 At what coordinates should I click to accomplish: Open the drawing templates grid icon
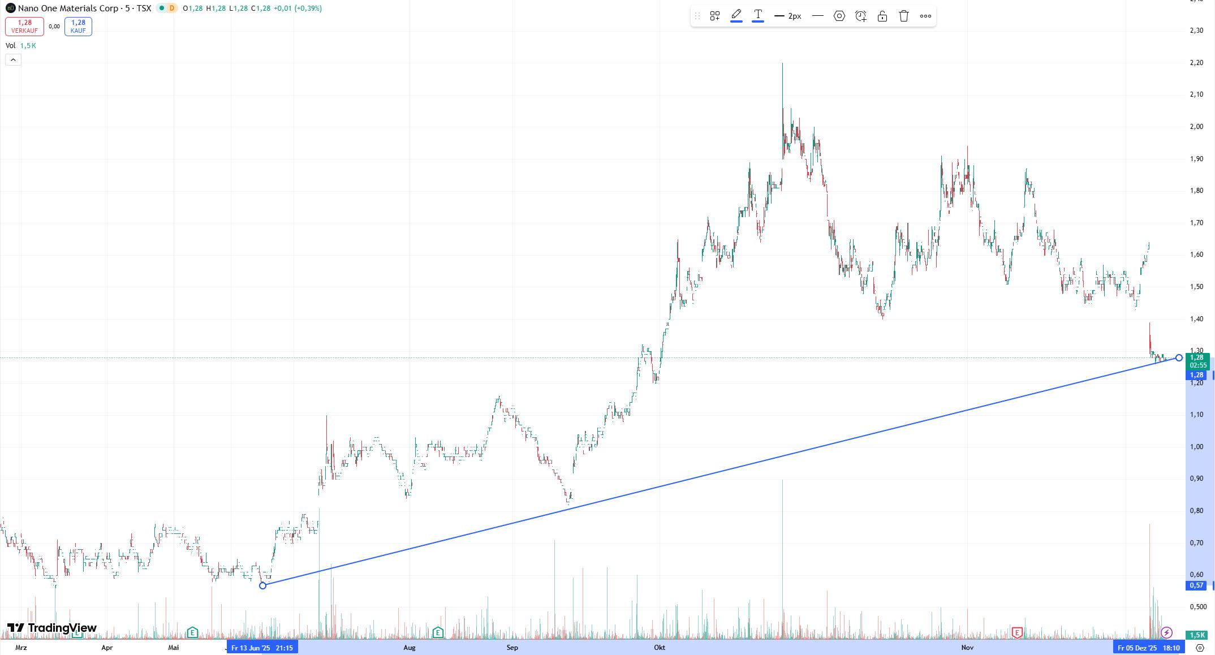[x=715, y=16]
